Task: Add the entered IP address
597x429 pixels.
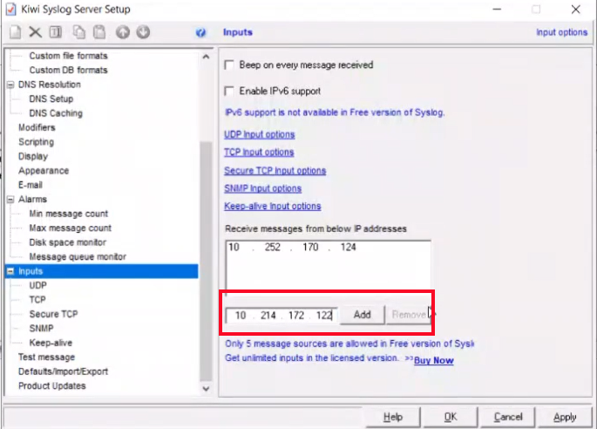Action: (x=362, y=315)
